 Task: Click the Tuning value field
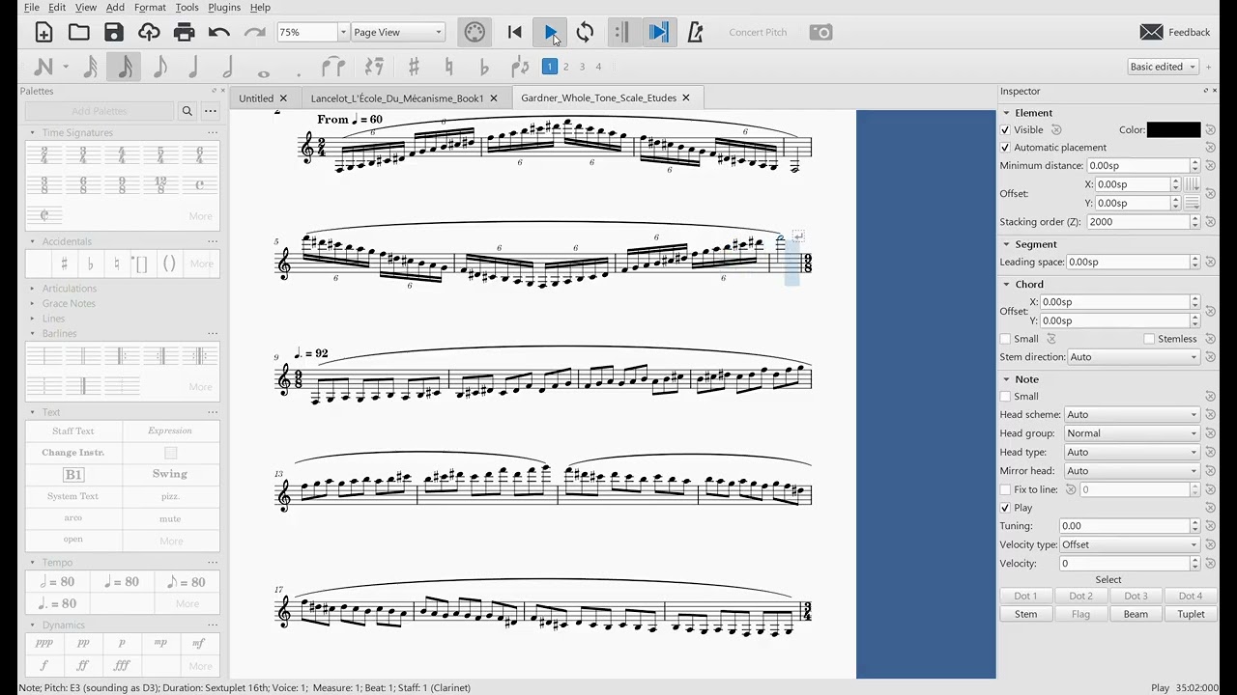[x=1124, y=526]
